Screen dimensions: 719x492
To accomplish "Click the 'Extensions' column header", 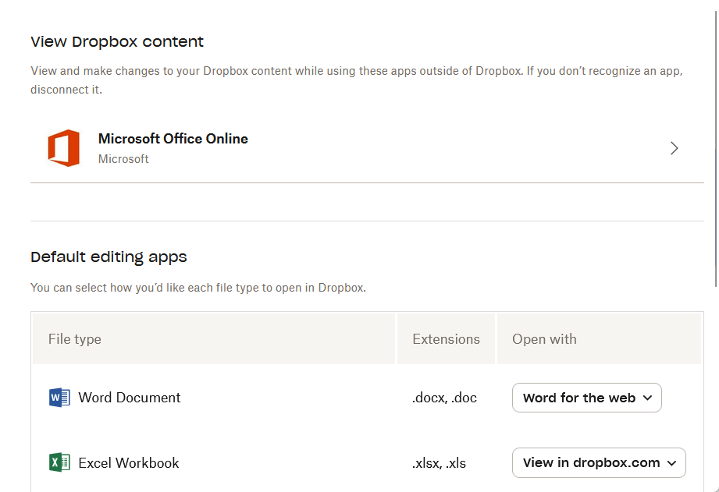I will (x=447, y=339).
